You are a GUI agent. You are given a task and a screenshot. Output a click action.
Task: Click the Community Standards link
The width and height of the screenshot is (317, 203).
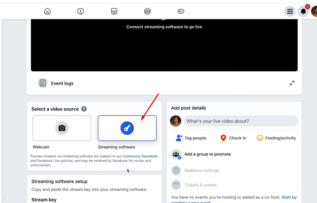tap(140, 156)
